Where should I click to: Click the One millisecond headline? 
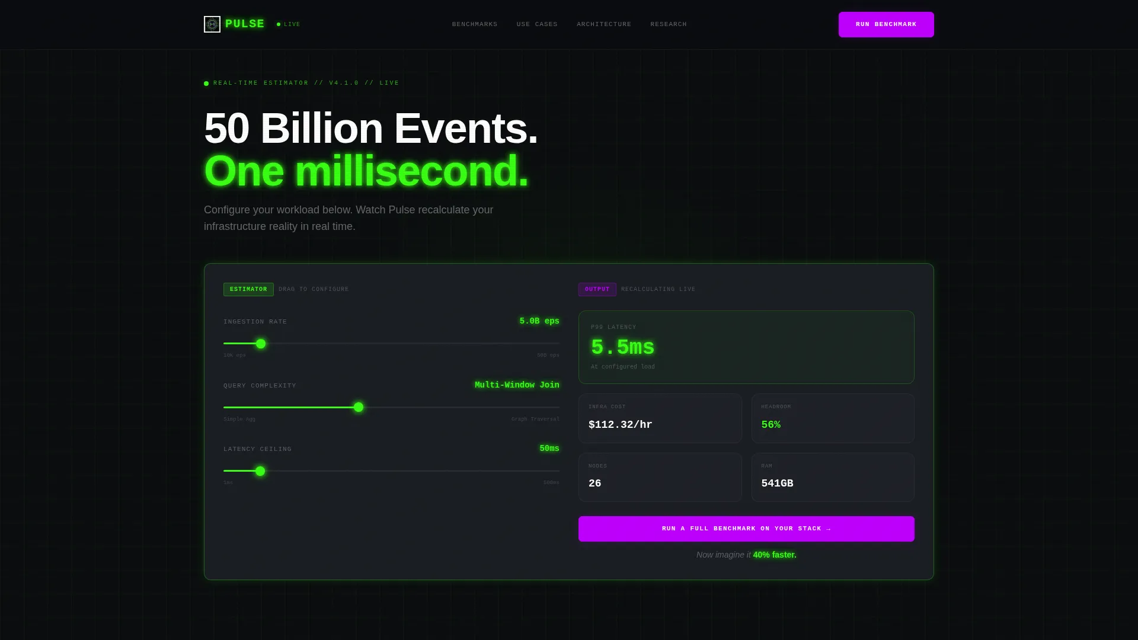point(366,171)
